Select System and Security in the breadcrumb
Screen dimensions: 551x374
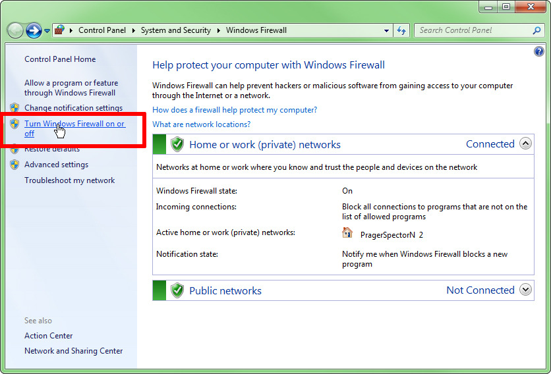point(175,30)
